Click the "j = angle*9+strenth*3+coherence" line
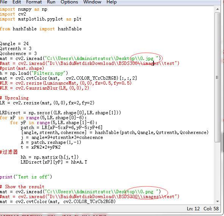Image resolution: width=224 pixels, height=216 pixels. 62,137
